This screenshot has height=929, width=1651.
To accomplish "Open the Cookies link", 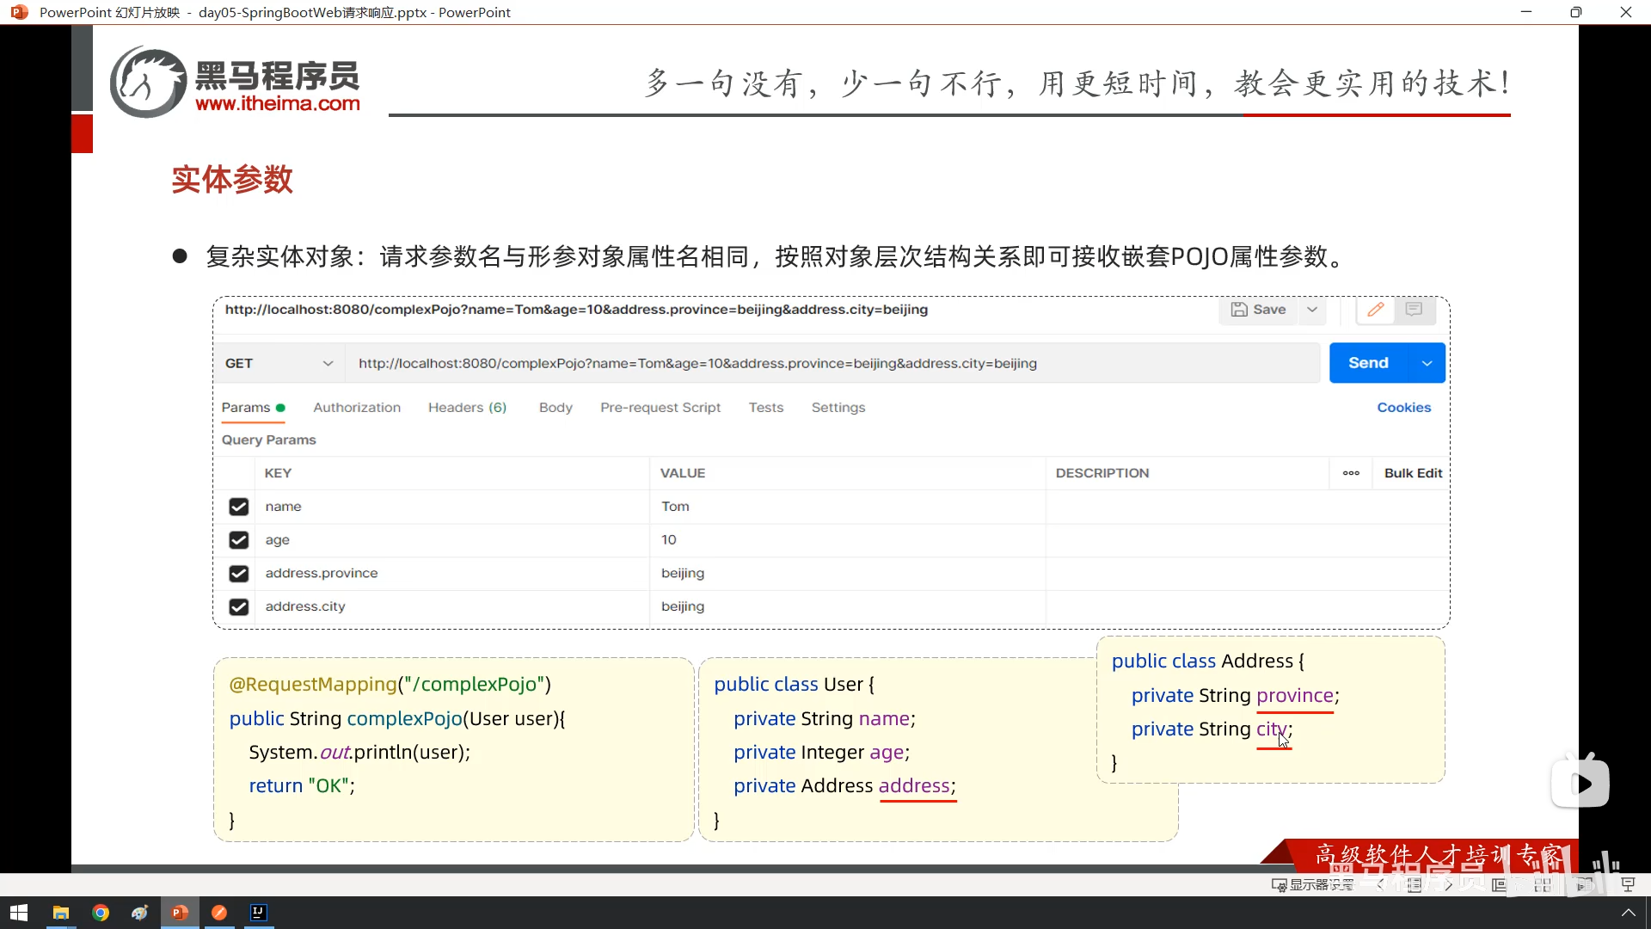I will (x=1404, y=408).
